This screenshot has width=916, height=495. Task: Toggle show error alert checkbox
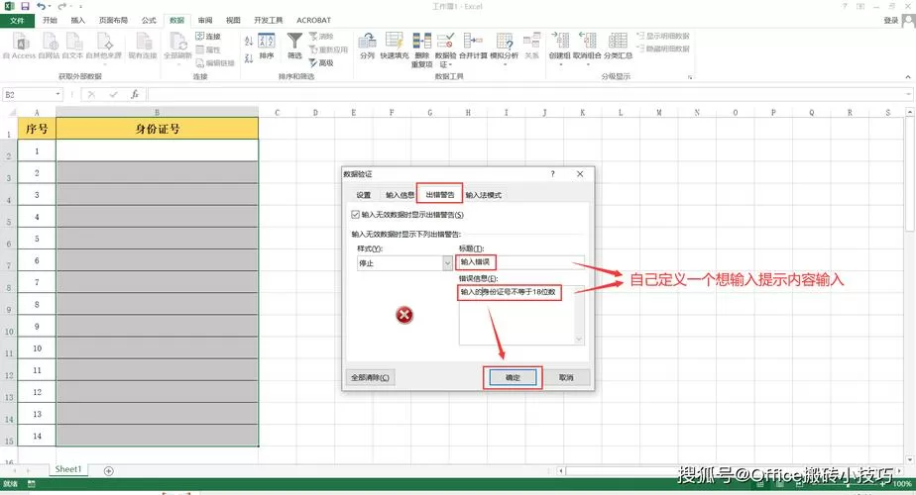coord(355,214)
